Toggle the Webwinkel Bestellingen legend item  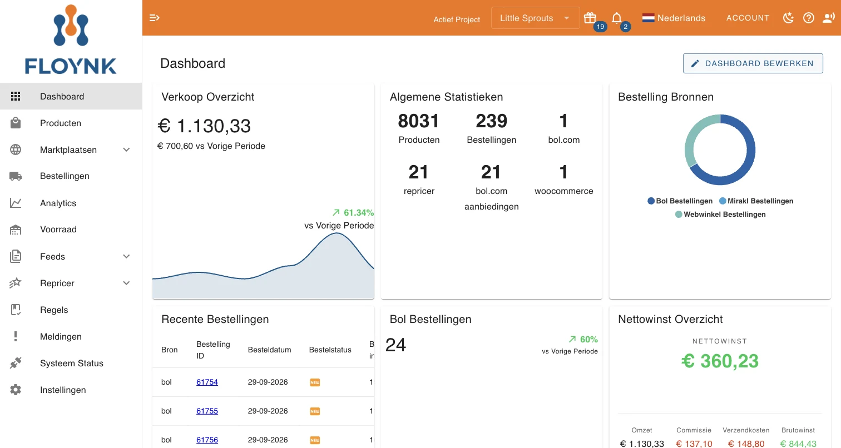[x=720, y=214]
